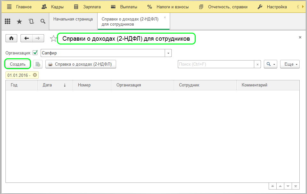Sort by the Год column header
307x194 pixels.
click(21, 85)
